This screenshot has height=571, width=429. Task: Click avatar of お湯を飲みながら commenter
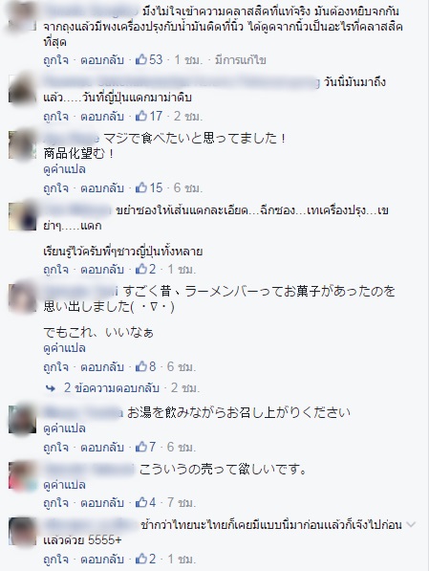pos(23,419)
